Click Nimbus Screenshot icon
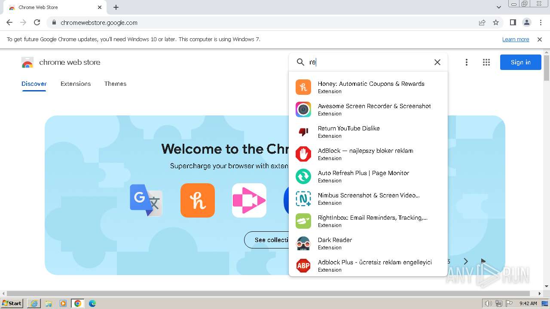 click(303, 199)
